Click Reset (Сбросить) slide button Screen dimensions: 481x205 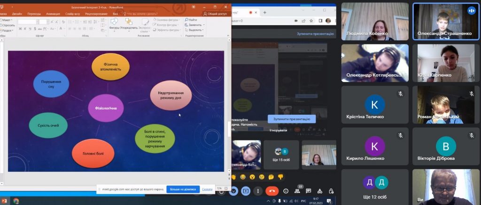click(8, 25)
